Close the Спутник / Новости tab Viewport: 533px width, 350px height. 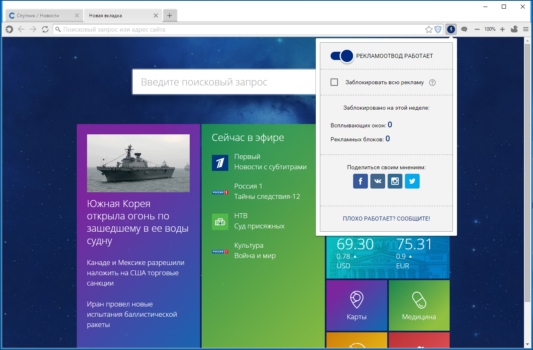[77, 16]
